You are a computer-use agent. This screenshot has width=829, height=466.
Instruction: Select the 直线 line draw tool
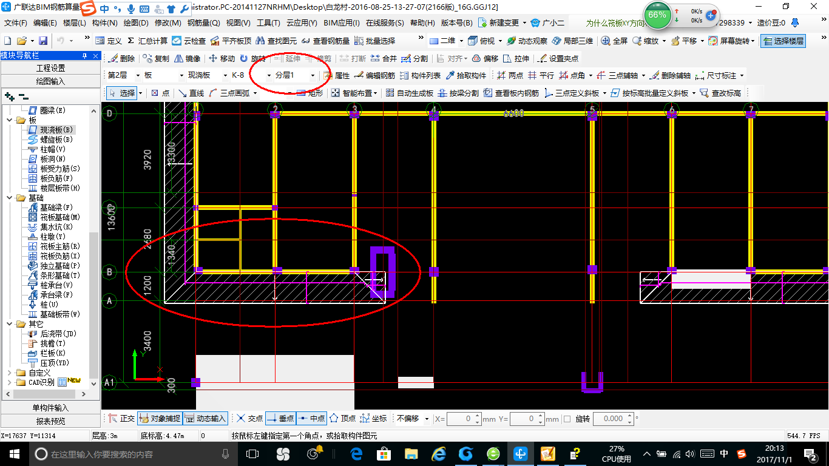191,93
